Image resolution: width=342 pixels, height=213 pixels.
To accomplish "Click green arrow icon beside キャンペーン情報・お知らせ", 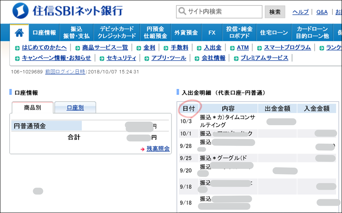I will click(x=17, y=59).
